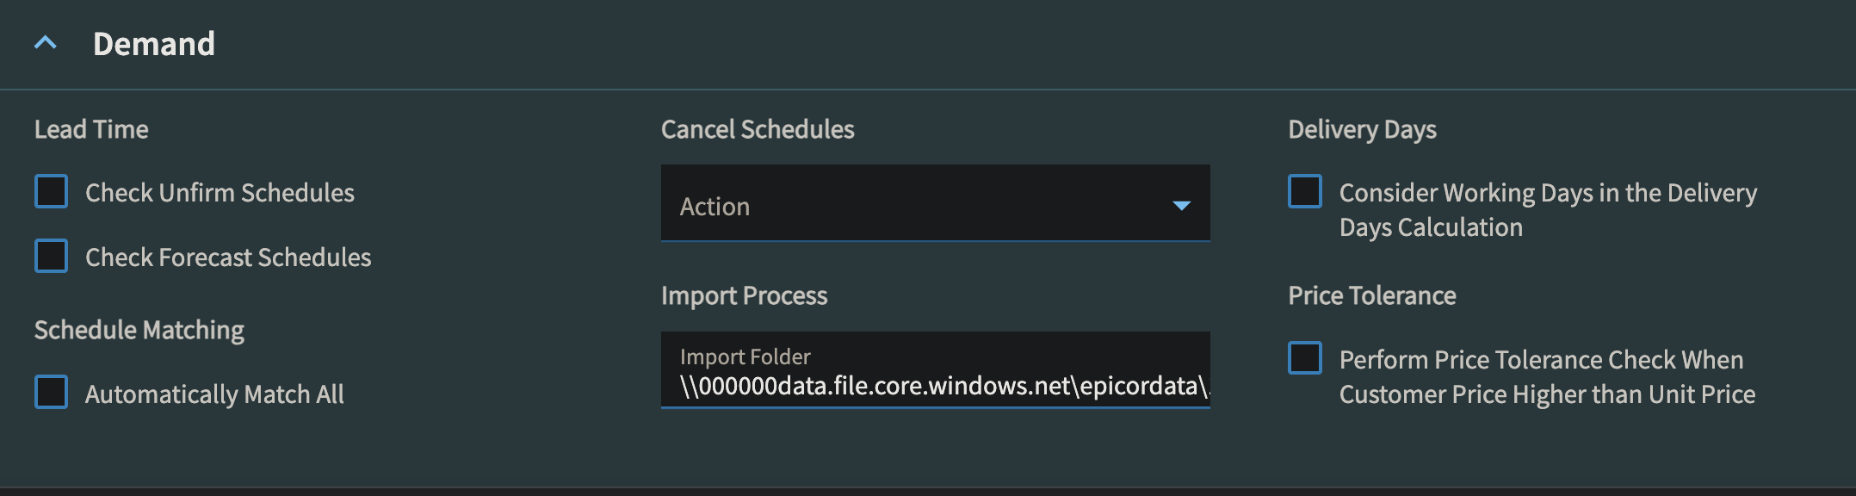This screenshot has width=1856, height=496.
Task: Enable Consider Working Days in Delivery checkbox
Action: click(x=1304, y=191)
